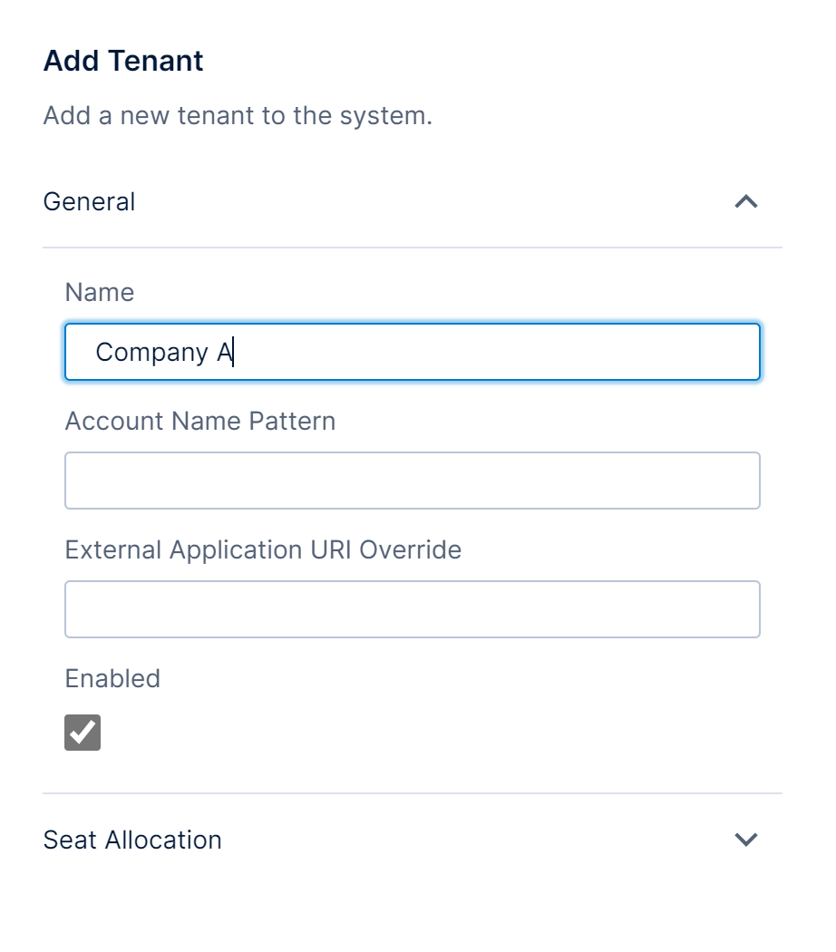
Task: Click the Account Name Pattern label
Action: click(200, 421)
